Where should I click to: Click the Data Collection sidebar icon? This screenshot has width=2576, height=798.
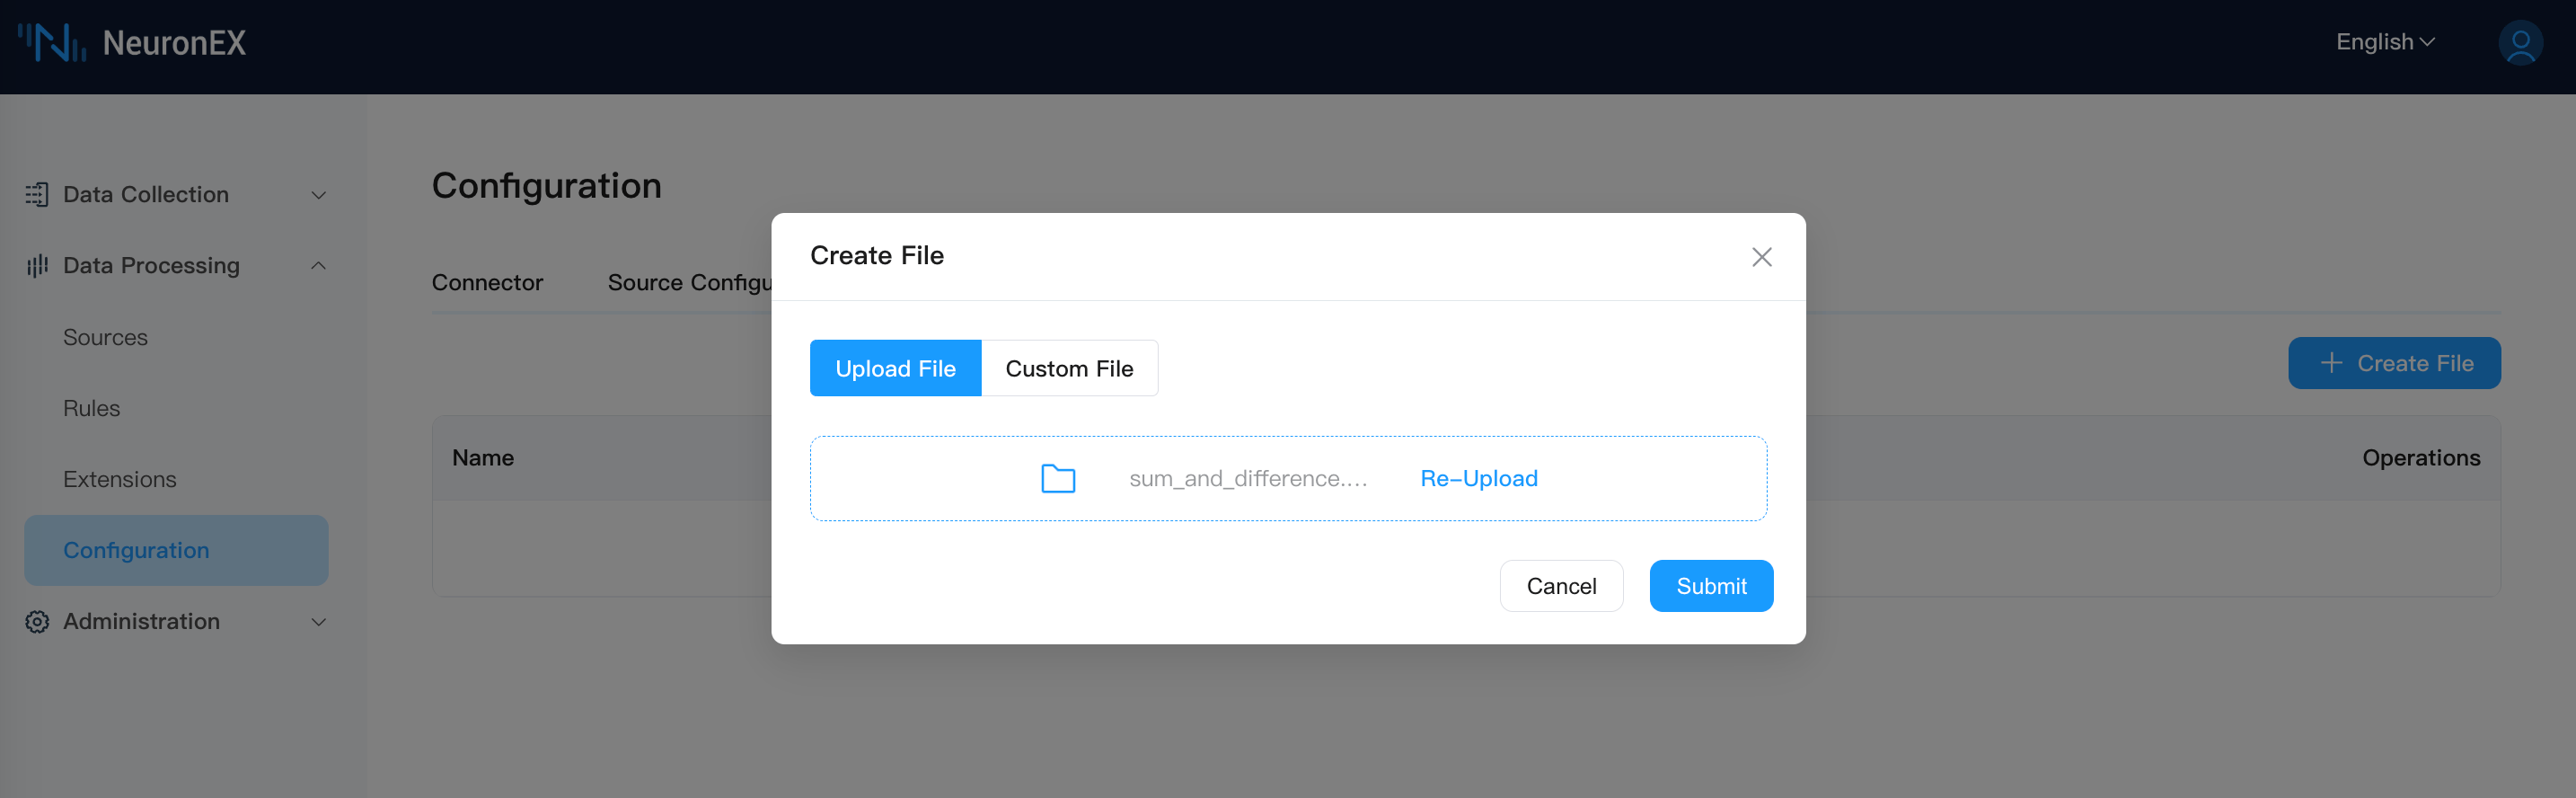pyautogui.click(x=37, y=195)
